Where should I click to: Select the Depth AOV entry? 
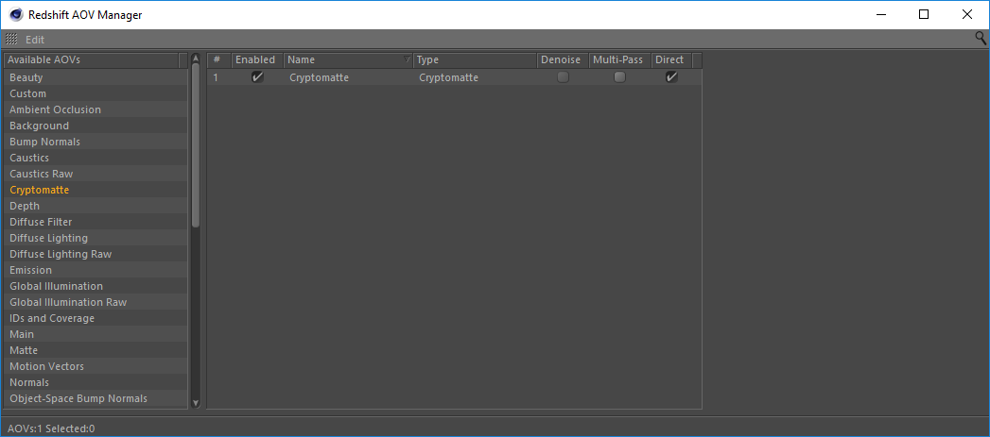tap(25, 206)
